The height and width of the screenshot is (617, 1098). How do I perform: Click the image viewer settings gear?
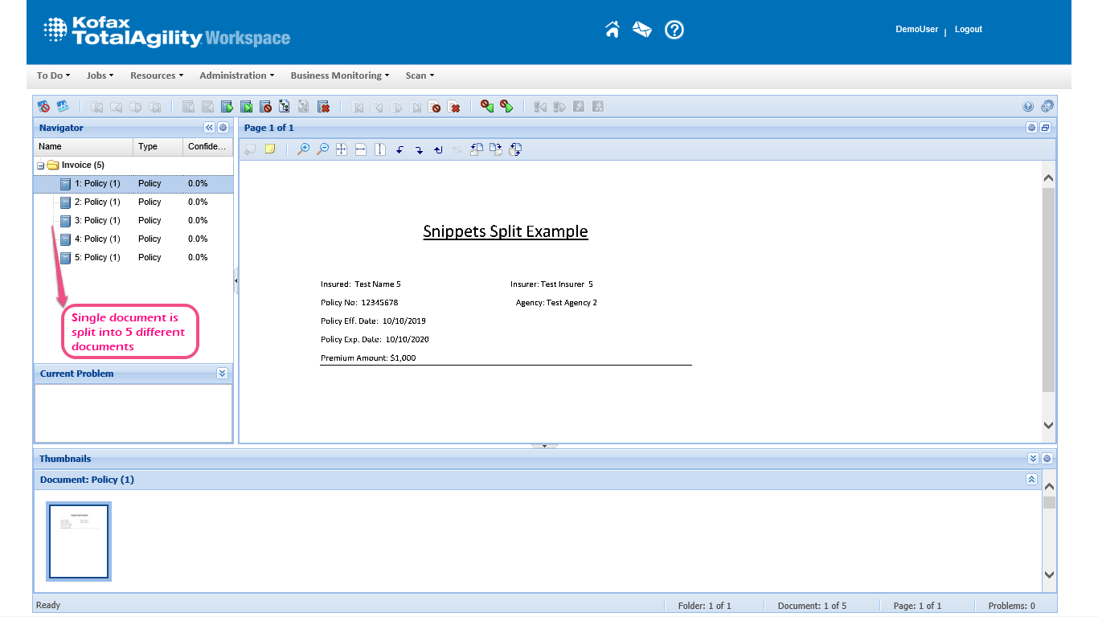point(1031,128)
